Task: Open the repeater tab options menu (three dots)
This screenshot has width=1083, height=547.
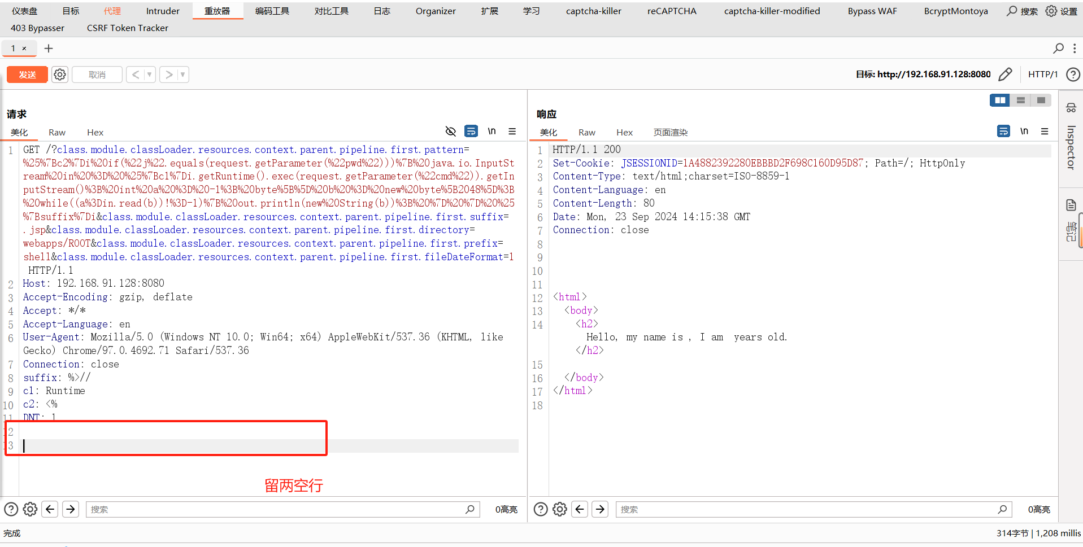Action: pos(1074,49)
